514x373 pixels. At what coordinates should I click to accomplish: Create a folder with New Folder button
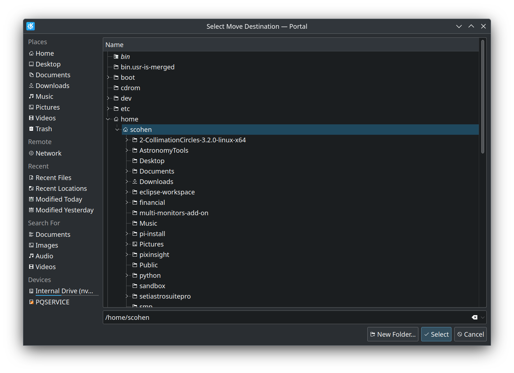393,334
